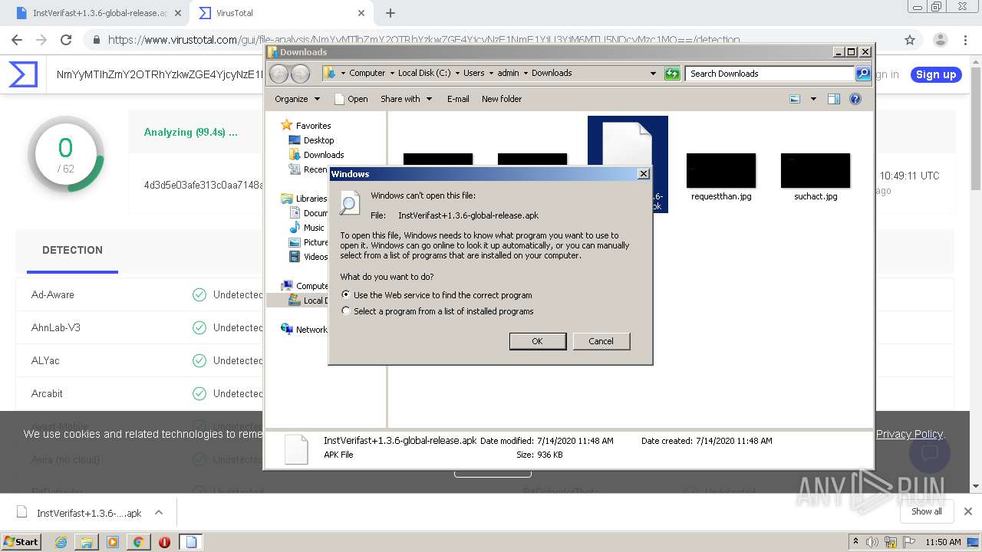Create a New folder in Downloads
Viewport: 982px width, 552px height.
tap(502, 99)
